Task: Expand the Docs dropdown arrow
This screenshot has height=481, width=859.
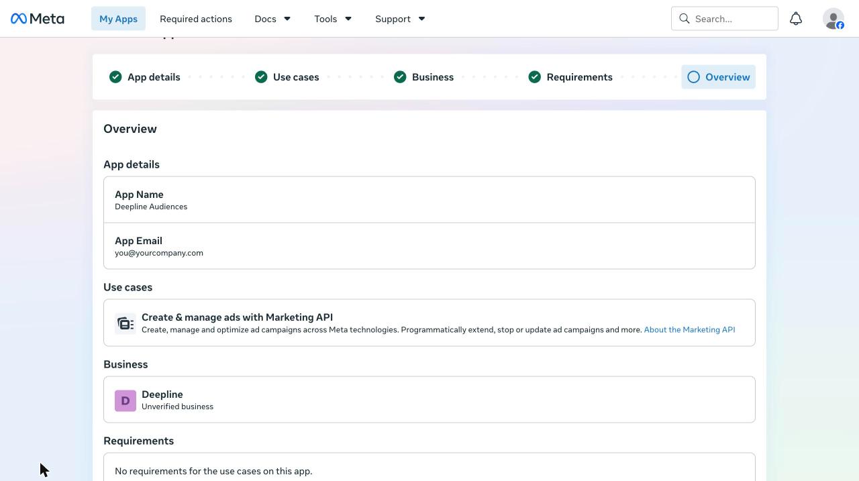Action: [x=287, y=19]
